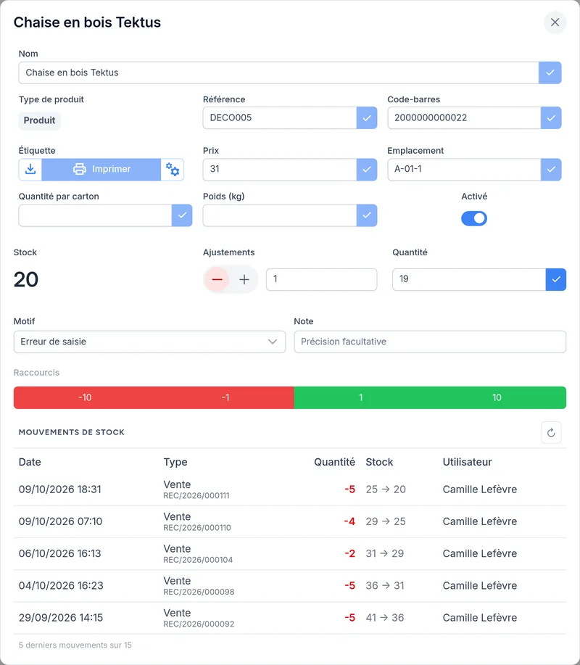Click the Stock column header
Image resolution: width=580 pixels, height=665 pixels.
click(x=379, y=462)
